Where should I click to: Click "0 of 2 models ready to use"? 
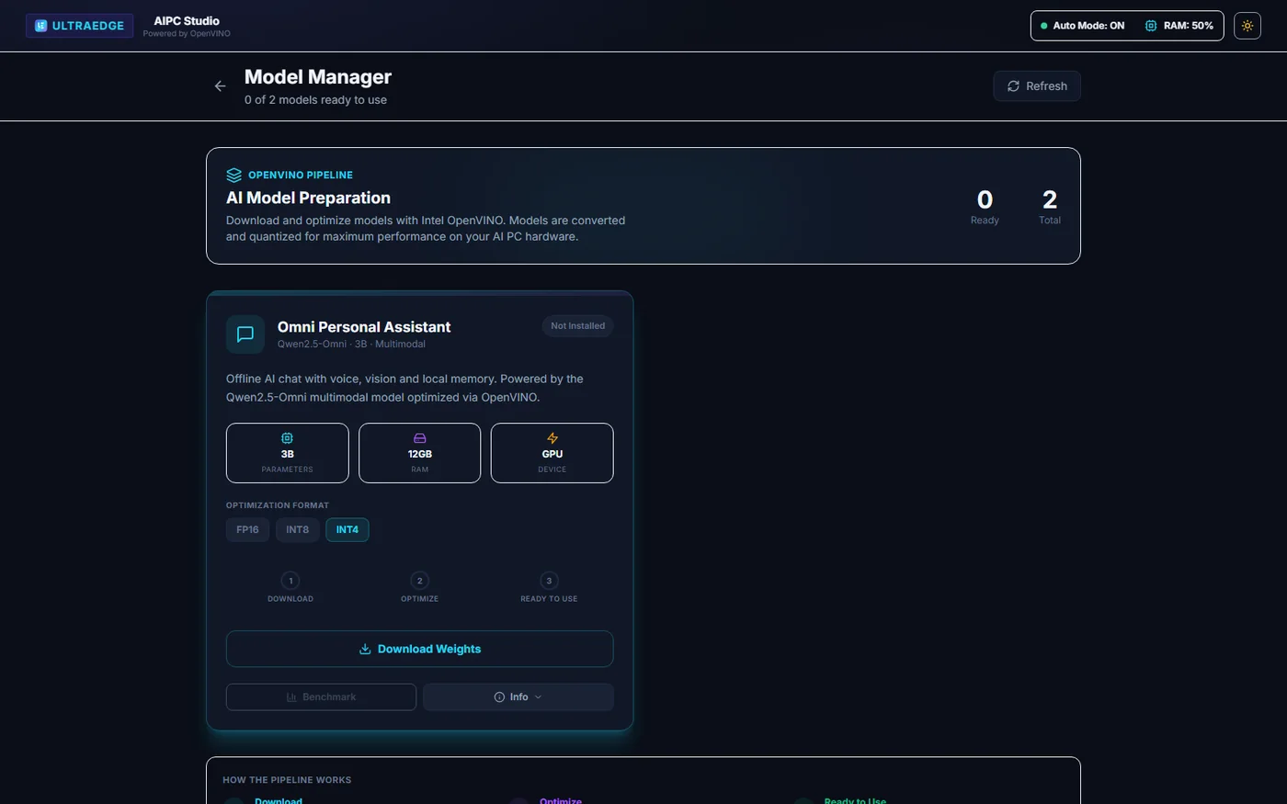(315, 100)
